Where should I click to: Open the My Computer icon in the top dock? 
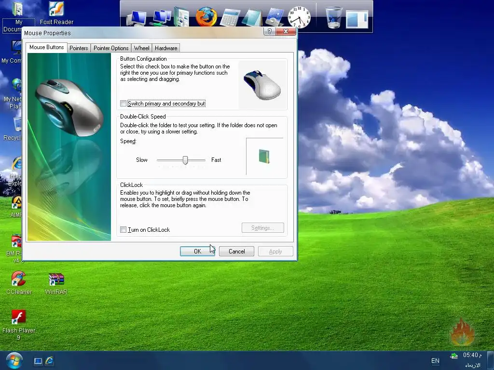click(x=137, y=18)
